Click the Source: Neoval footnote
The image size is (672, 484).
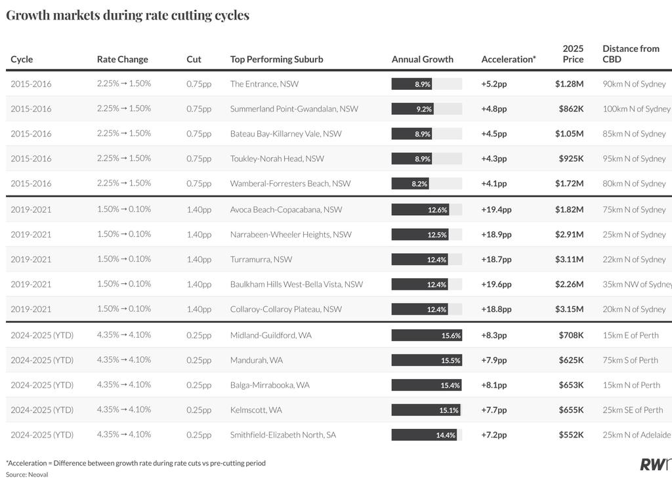[27, 475]
